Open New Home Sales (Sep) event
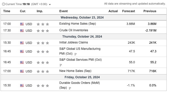This screenshot has height=93, width=169. point(75,71)
